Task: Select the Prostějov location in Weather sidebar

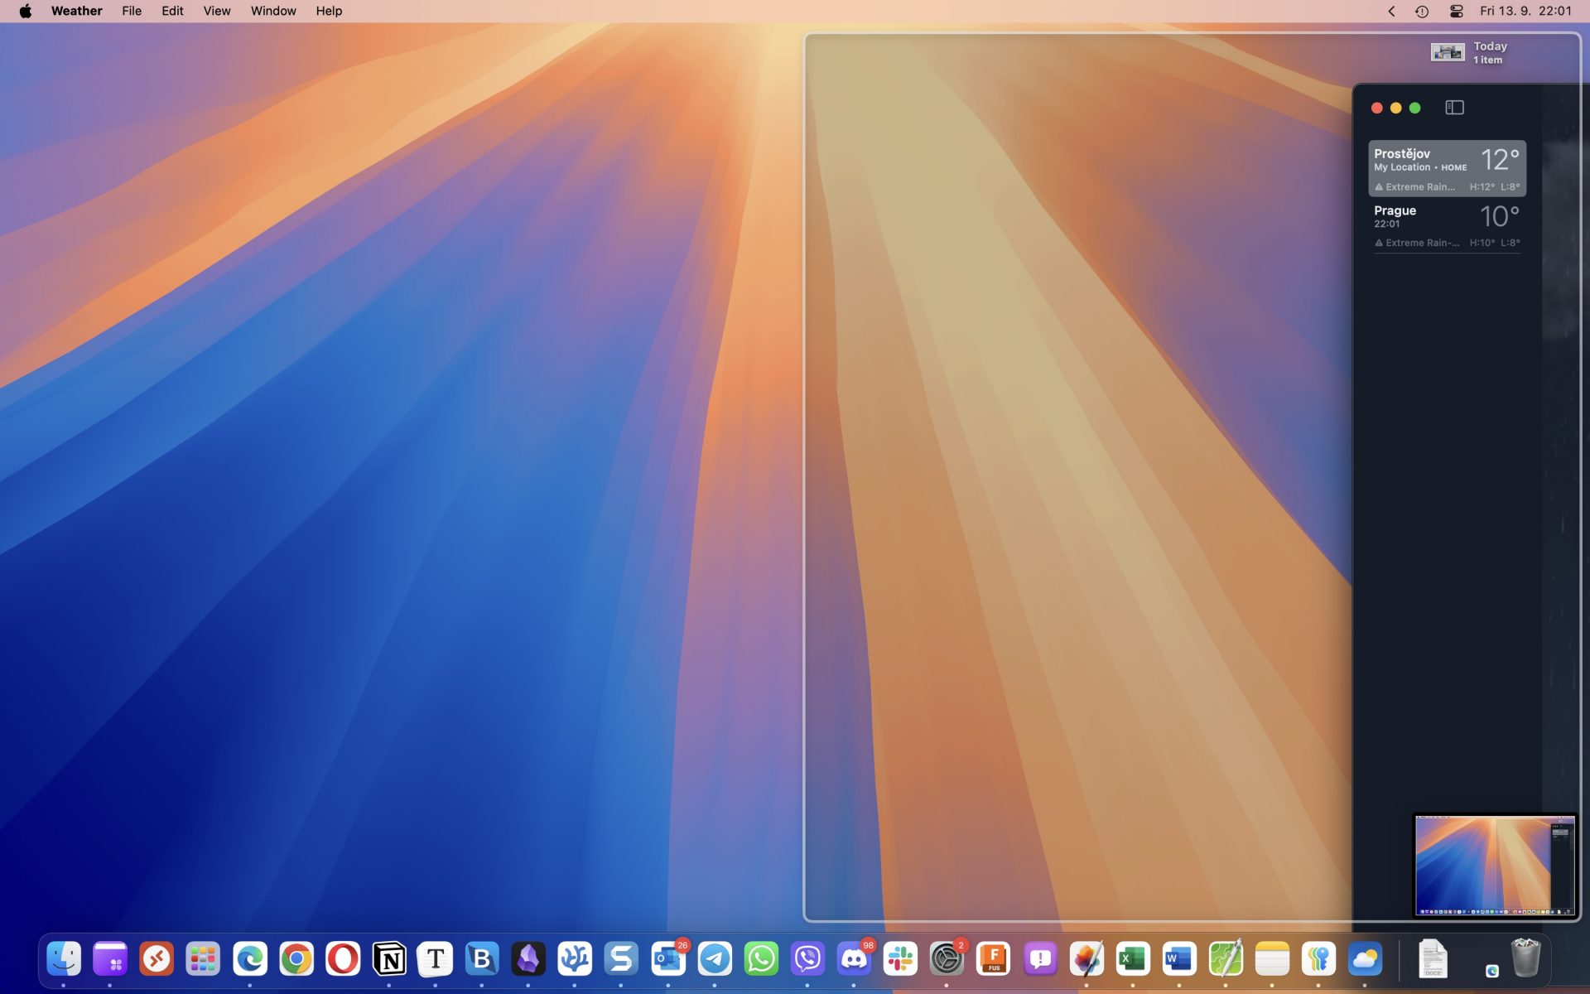Action: coord(1448,167)
